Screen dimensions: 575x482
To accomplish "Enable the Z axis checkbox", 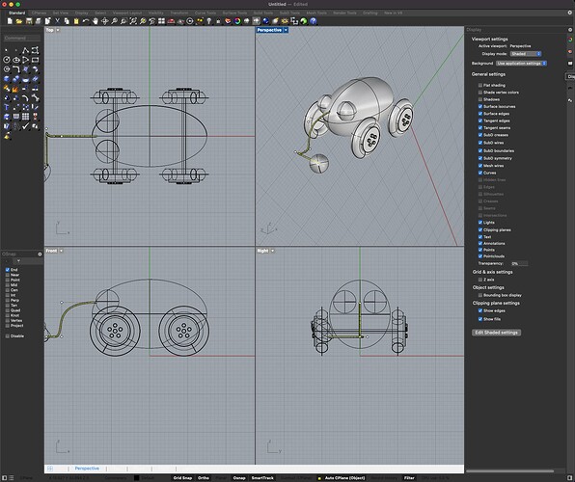I will (x=480, y=280).
